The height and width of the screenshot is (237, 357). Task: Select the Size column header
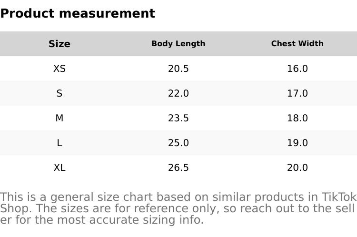click(59, 44)
